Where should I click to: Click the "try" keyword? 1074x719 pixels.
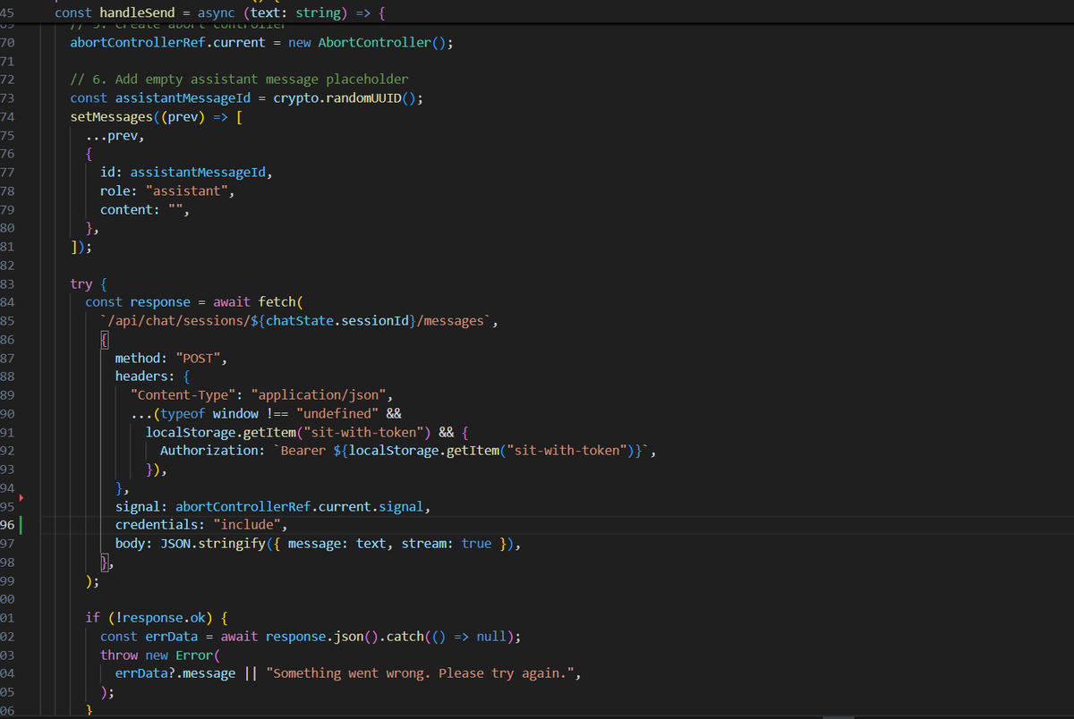81,283
